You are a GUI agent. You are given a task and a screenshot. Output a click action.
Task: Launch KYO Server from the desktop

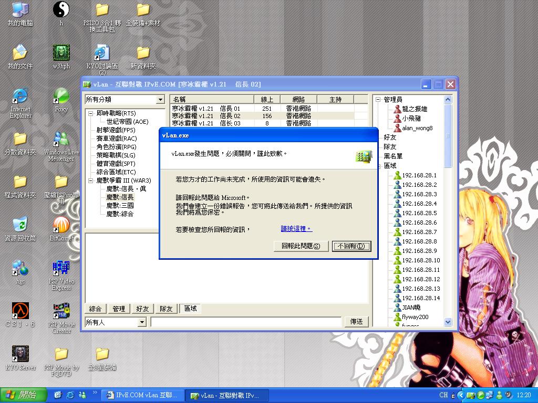pyautogui.click(x=20, y=355)
